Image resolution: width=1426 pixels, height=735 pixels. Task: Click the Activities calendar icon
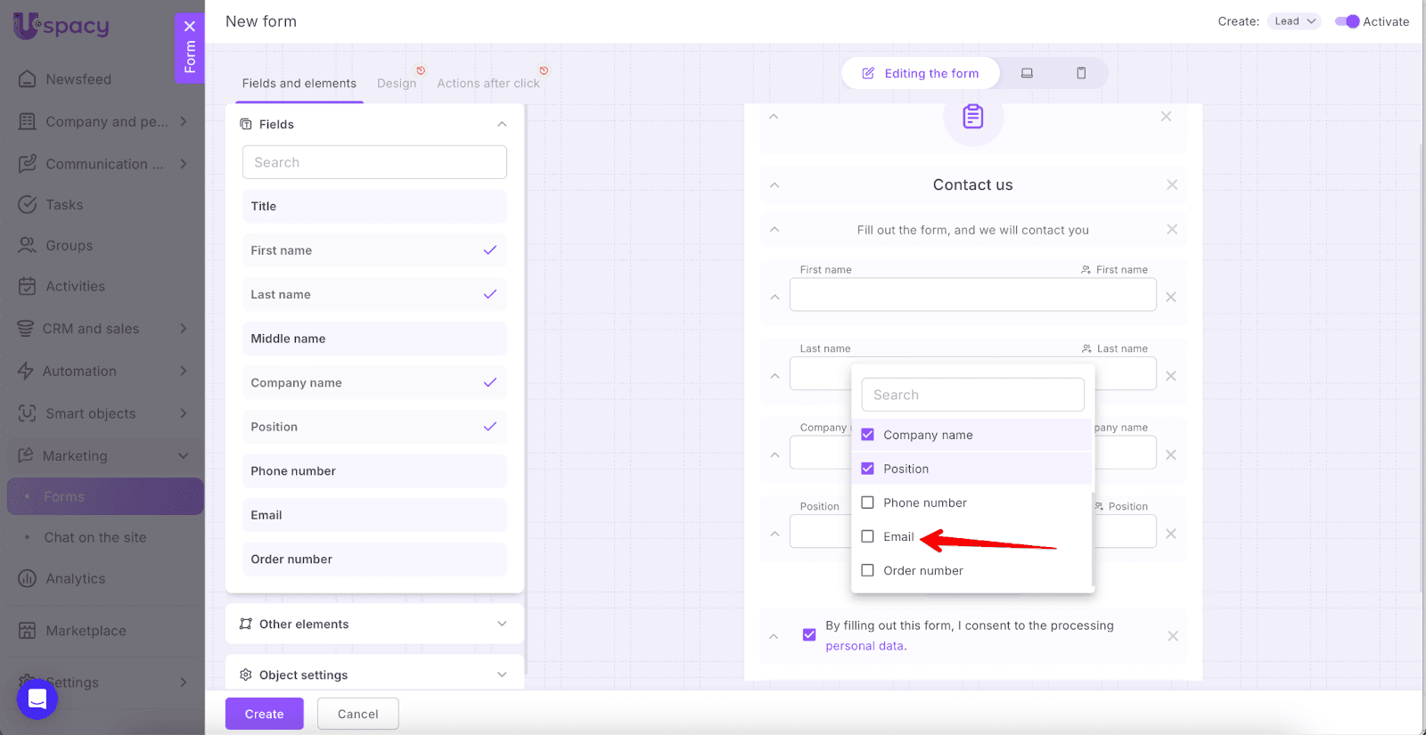(x=28, y=286)
